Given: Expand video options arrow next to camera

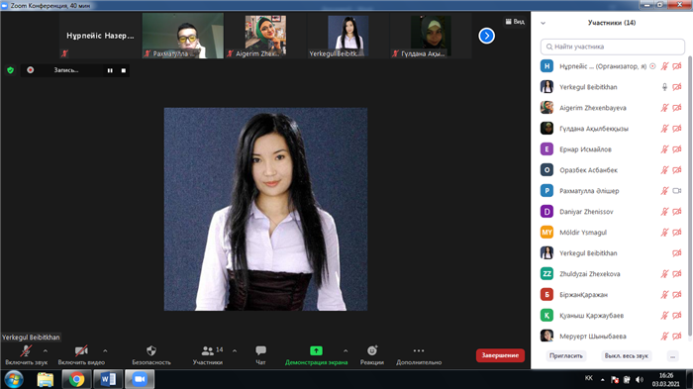Looking at the screenshot, I should (105, 351).
